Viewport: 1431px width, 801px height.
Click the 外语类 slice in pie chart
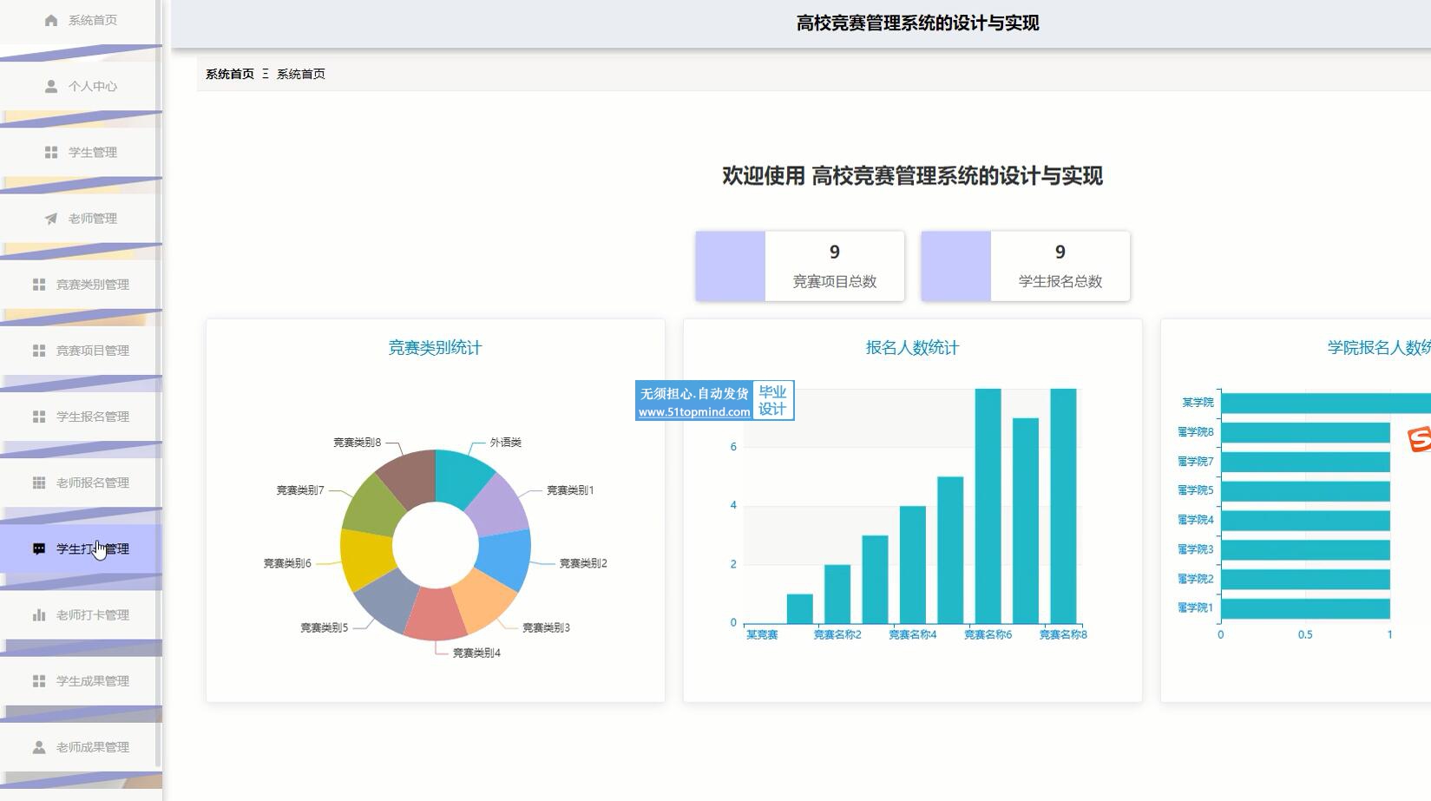coord(460,476)
